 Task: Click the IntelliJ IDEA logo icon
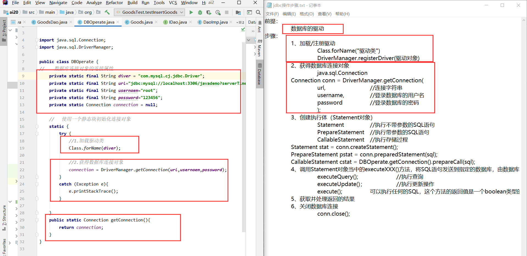5,2
